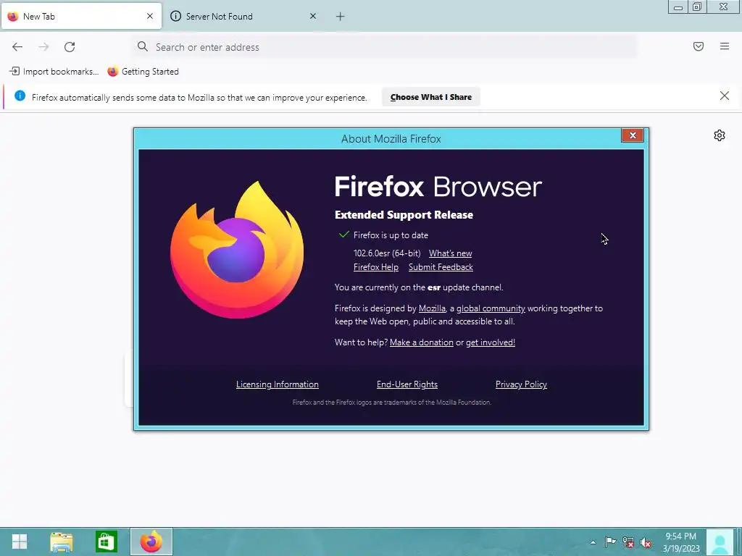Click the Extended Support Release heading
This screenshot has height=556, width=742.
click(x=404, y=214)
